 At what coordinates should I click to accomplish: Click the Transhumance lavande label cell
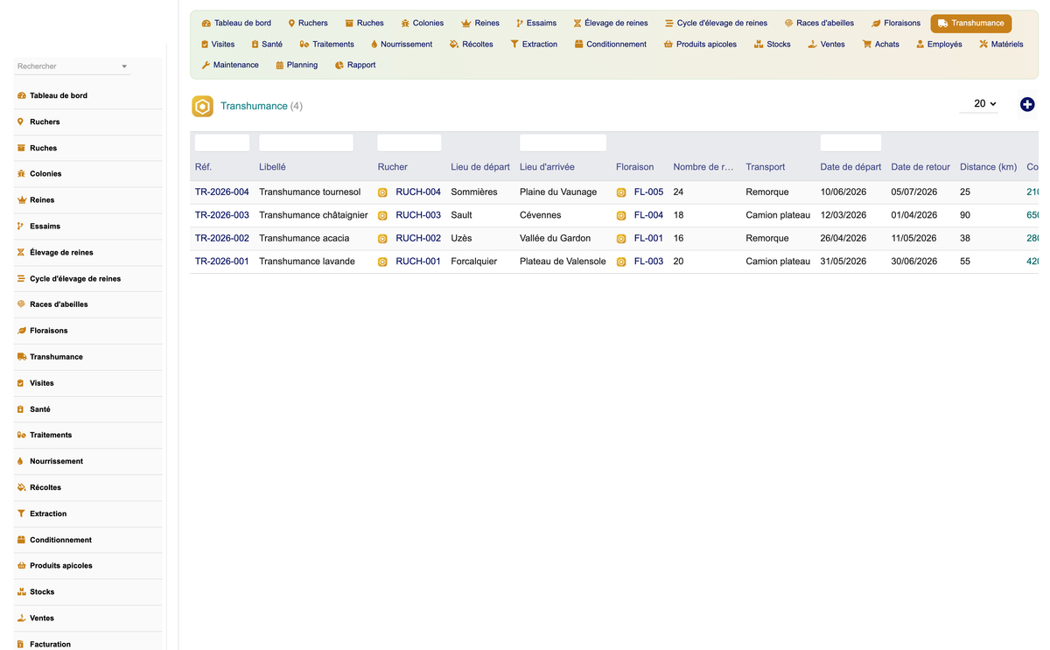tap(307, 262)
